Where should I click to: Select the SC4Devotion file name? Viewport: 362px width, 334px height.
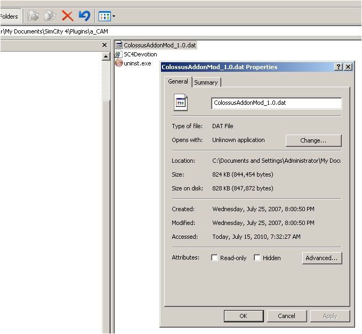140,54
